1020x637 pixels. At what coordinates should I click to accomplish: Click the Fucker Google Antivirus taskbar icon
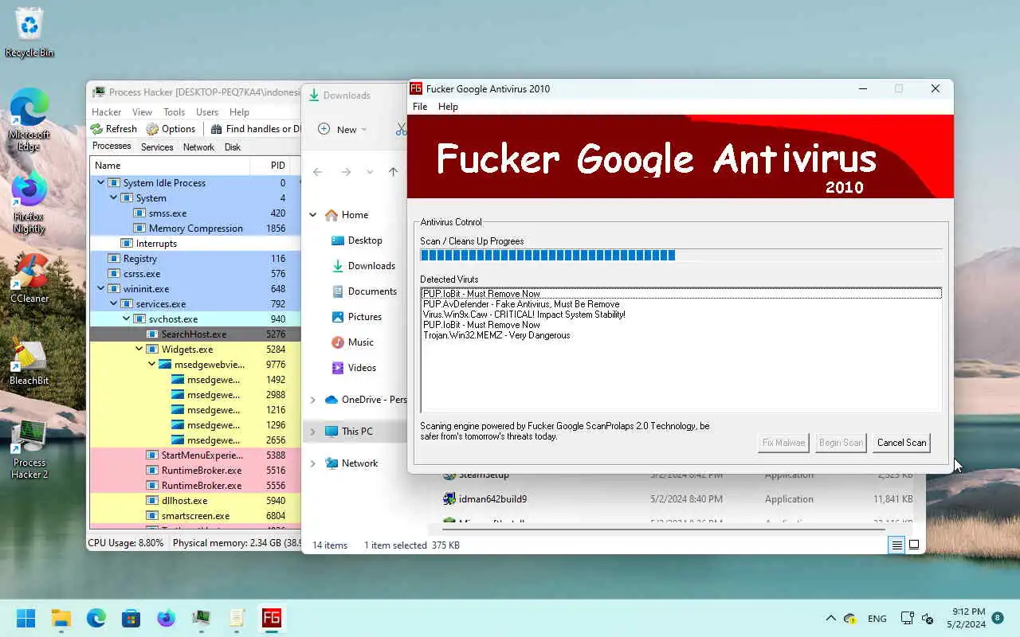pyautogui.click(x=272, y=618)
